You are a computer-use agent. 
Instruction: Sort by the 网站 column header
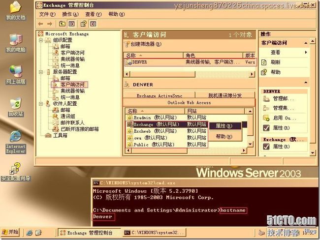tap(215, 111)
